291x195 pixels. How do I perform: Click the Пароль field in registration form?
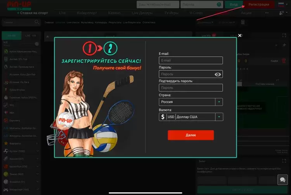pyautogui.click(x=191, y=74)
